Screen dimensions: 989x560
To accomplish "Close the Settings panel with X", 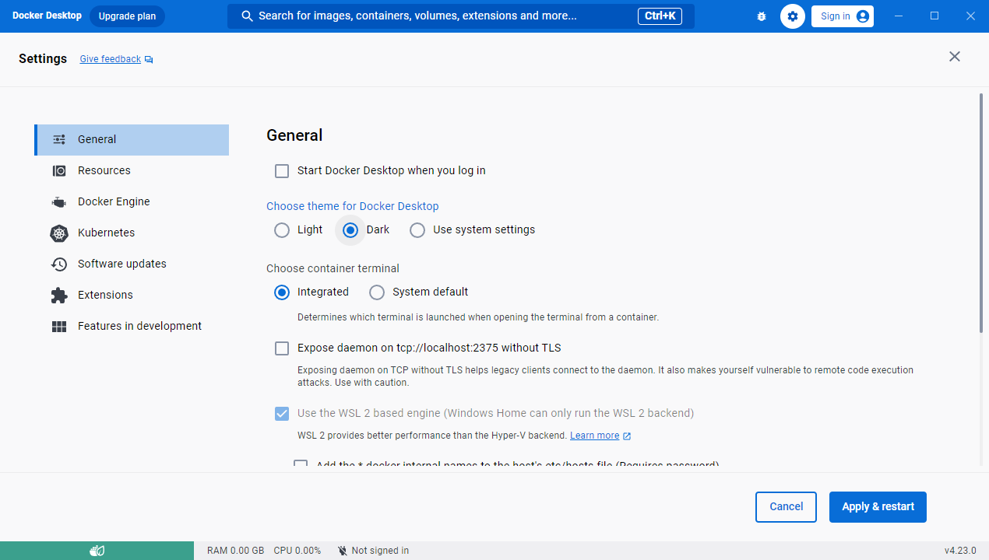I will 955,57.
